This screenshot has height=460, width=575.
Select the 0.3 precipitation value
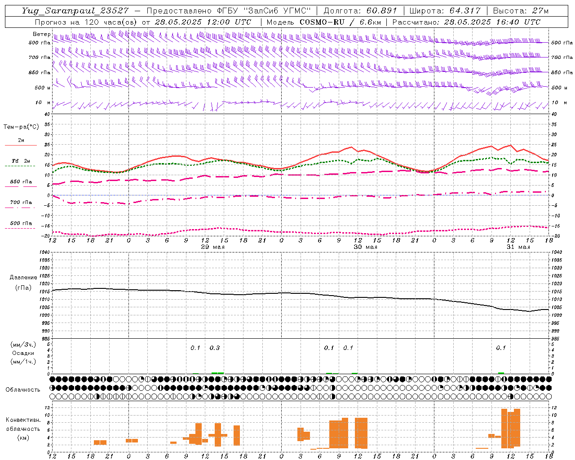coord(215,348)
